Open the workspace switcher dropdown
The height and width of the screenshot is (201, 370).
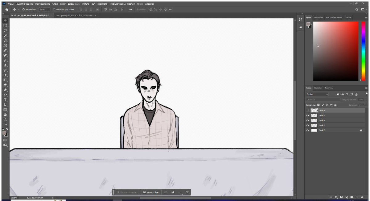coord(364,10)
